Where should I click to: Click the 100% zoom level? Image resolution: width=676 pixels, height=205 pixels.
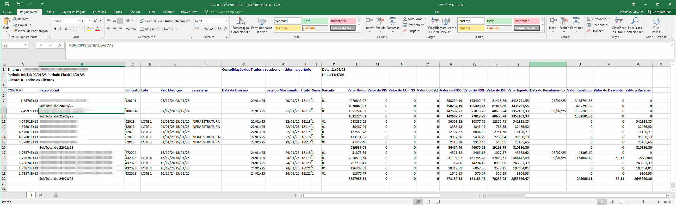click(667, 202)
